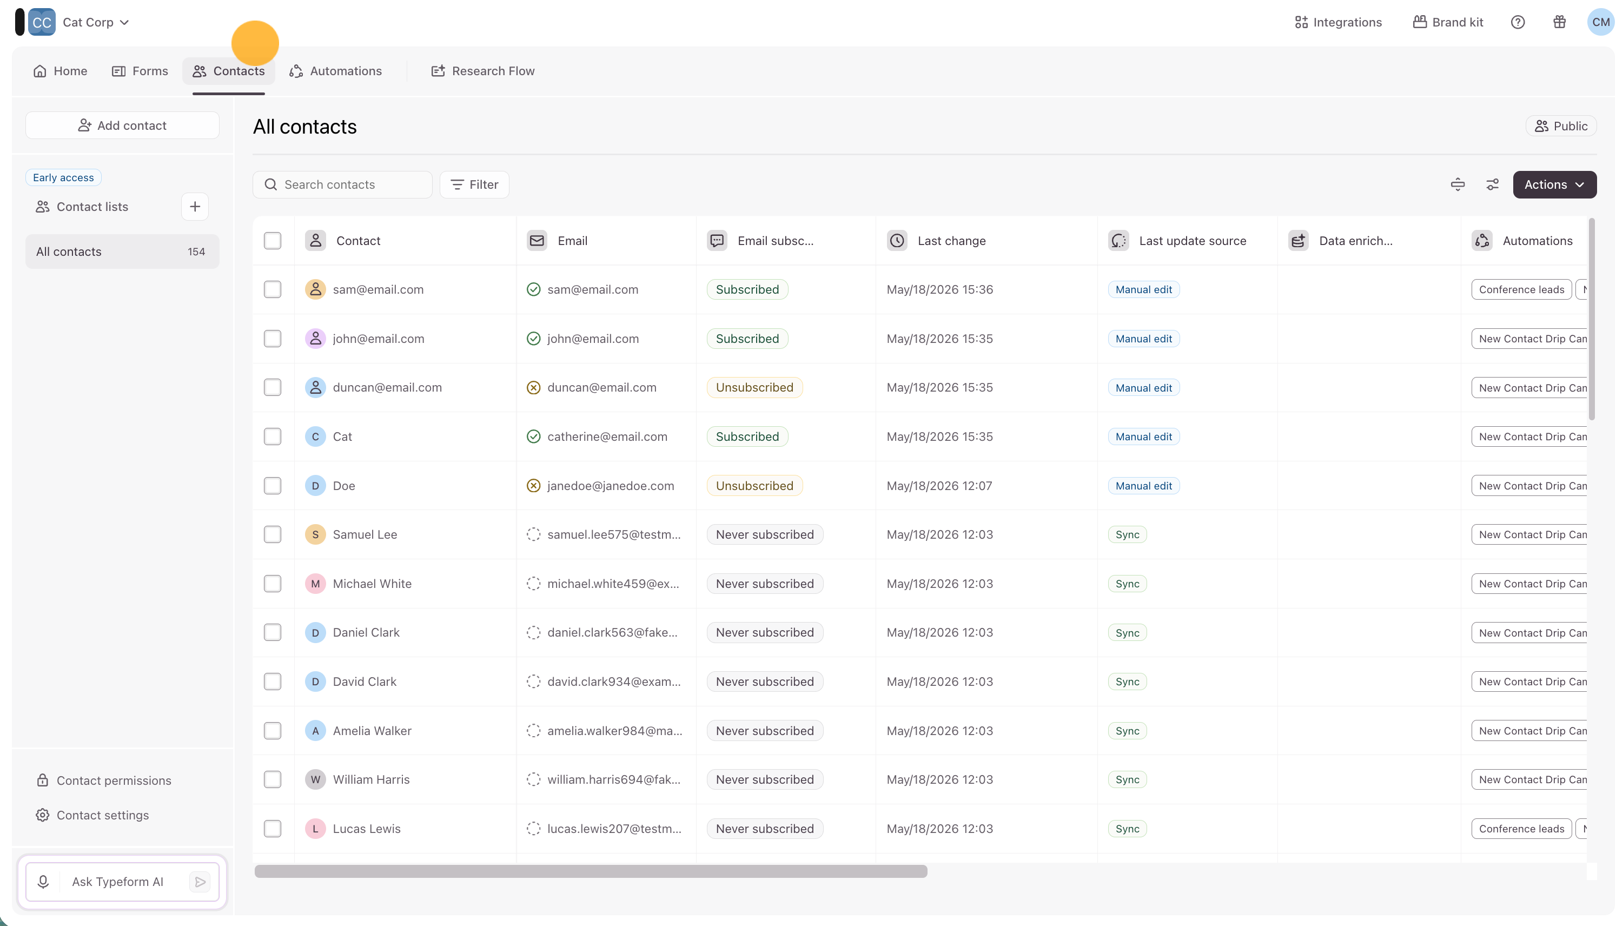Click the Cat Corp CC workspace logo
Screen dimensions: 1616x926
point(42,22)
